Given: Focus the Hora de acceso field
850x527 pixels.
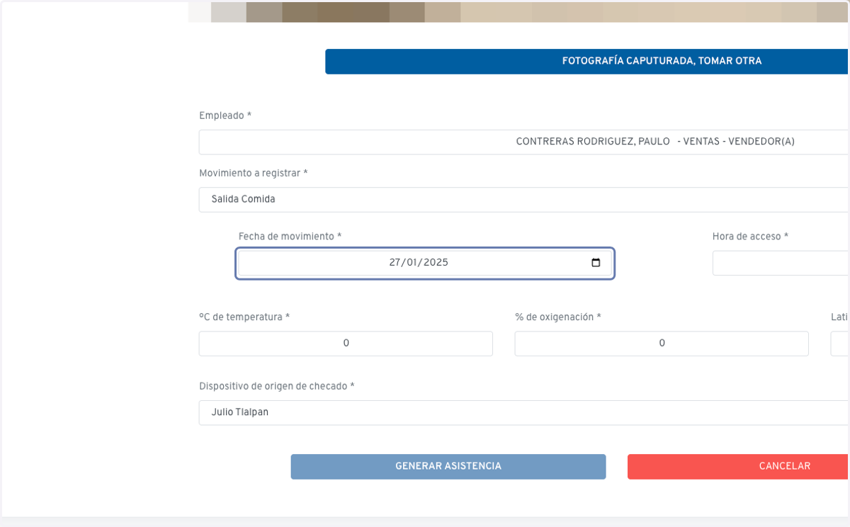Looking at the screenshot, I should click(x=781, y=263).
